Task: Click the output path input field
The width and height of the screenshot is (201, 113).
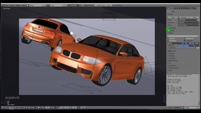Action: pos(182,36)
